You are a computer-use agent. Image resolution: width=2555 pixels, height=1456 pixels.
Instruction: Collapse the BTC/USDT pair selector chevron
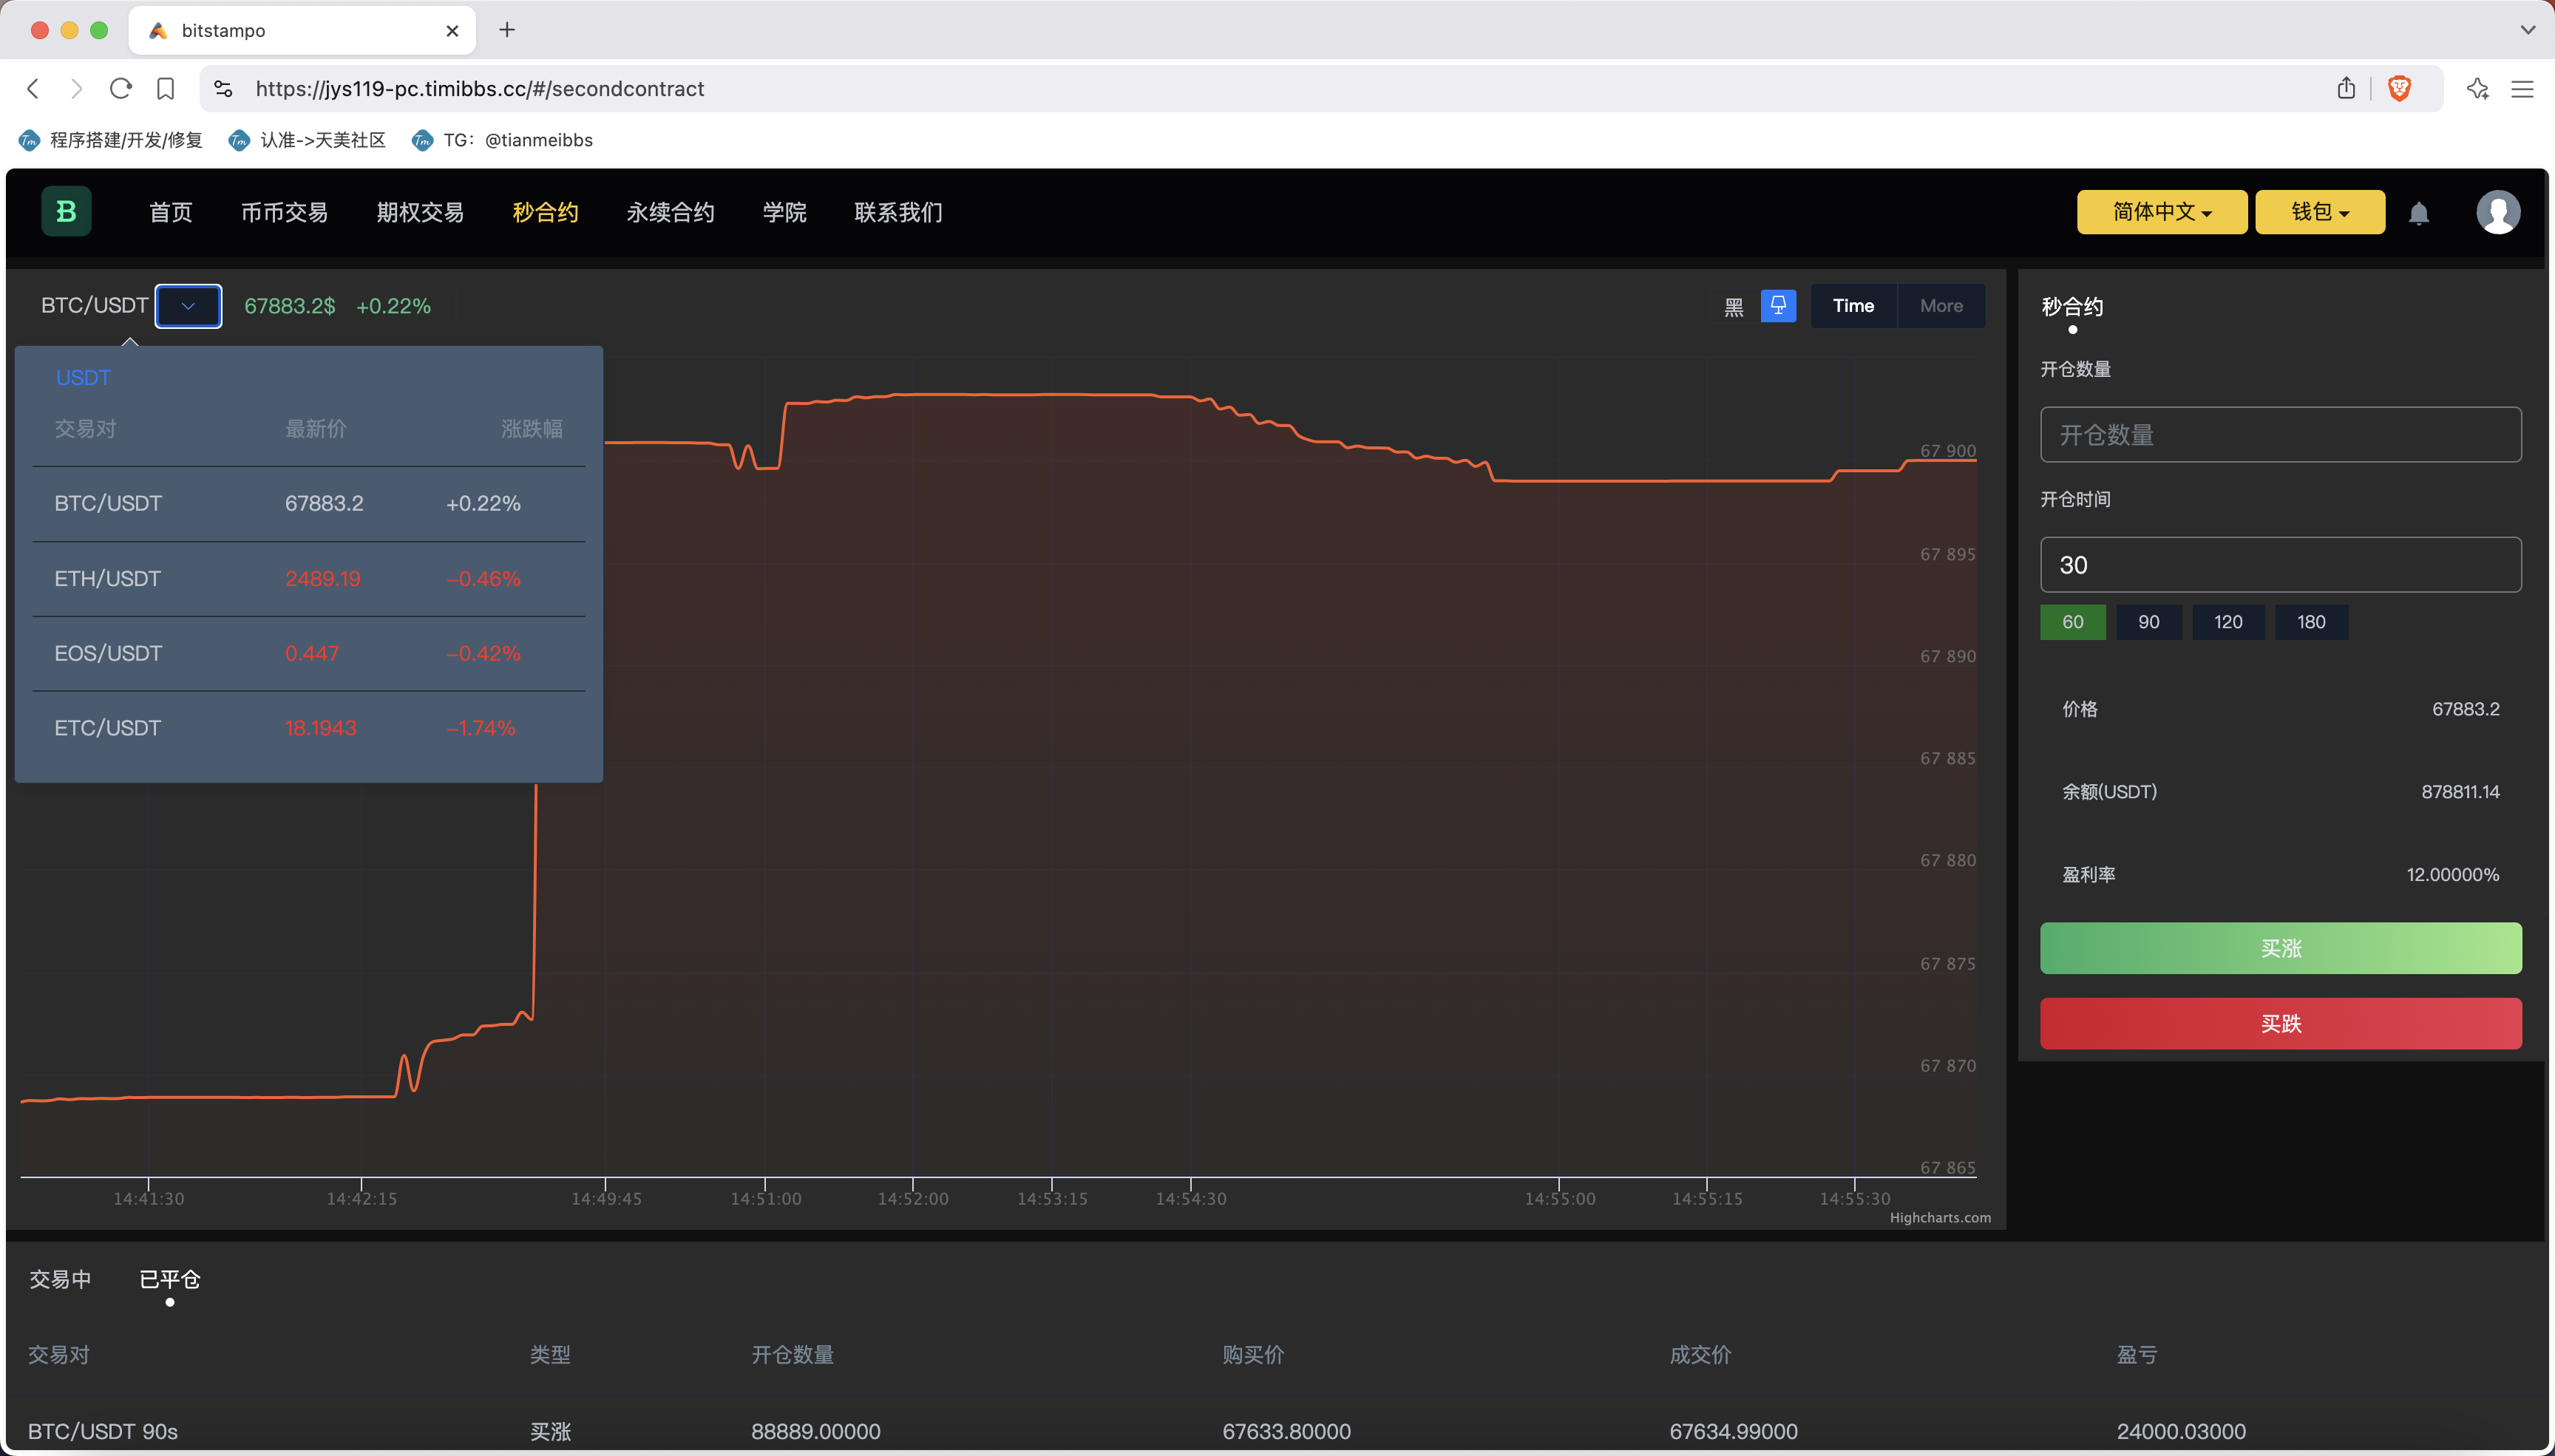click(188, 306)
